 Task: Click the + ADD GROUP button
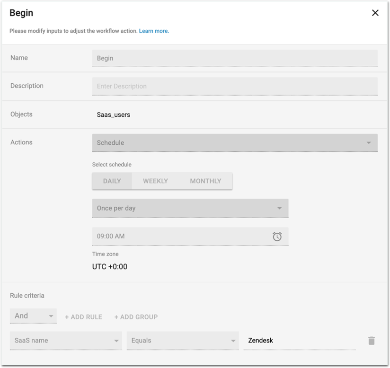pyautogui.click(x=136, y=317)
